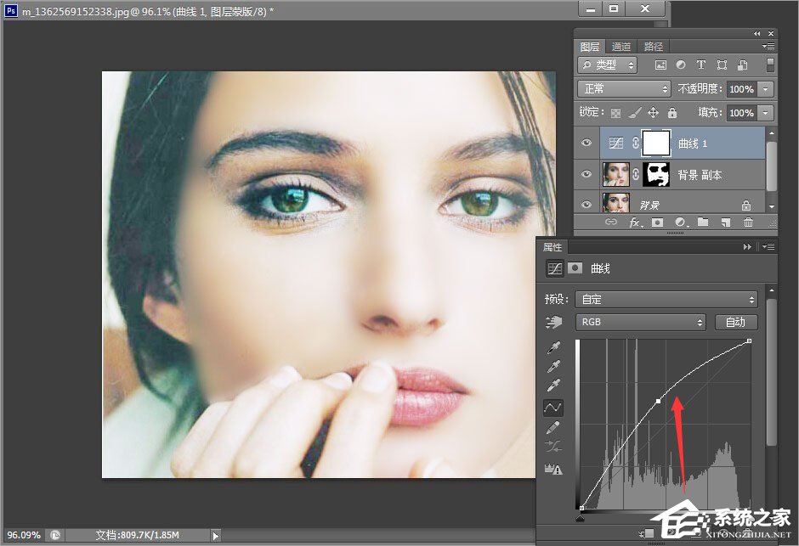Viewport: 799px width, 546px height.
Task: Select the draw curve pencil tool
Action: pos(554,427)
